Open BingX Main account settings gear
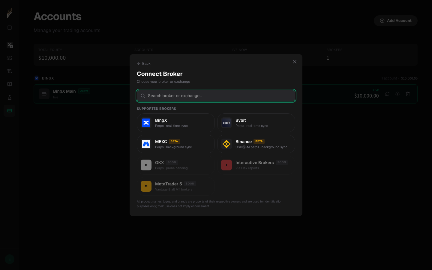 coord(397,94)
